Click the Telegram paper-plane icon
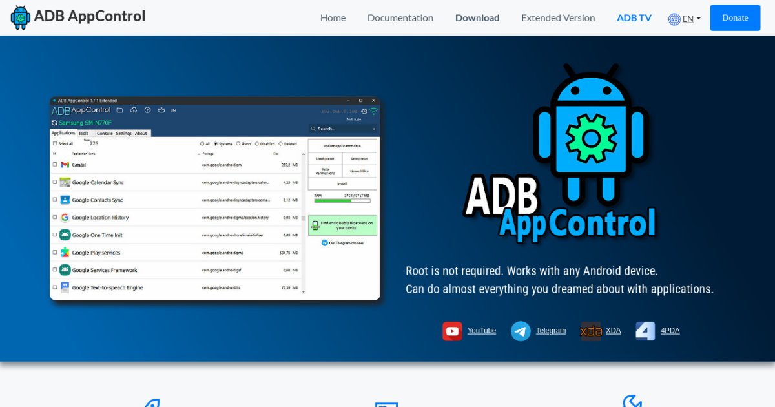775x407 pixels. click(x=521, y=331)
